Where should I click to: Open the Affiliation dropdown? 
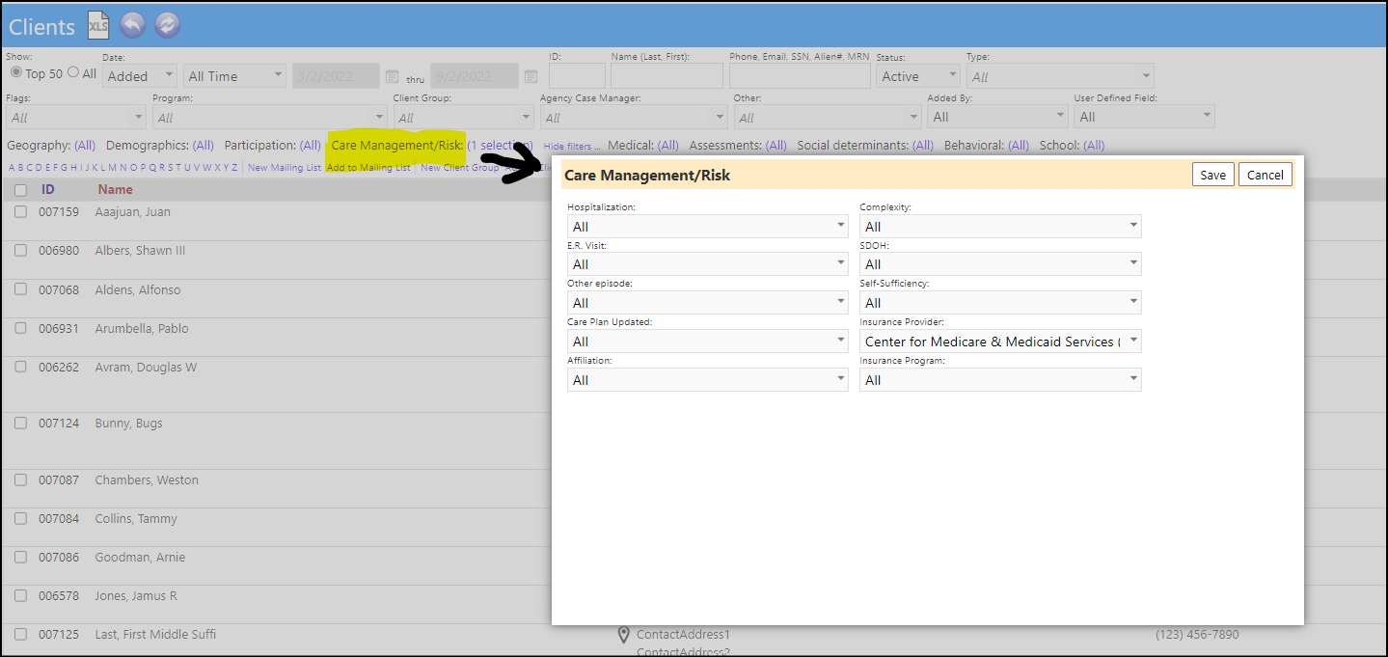[708, 380]
